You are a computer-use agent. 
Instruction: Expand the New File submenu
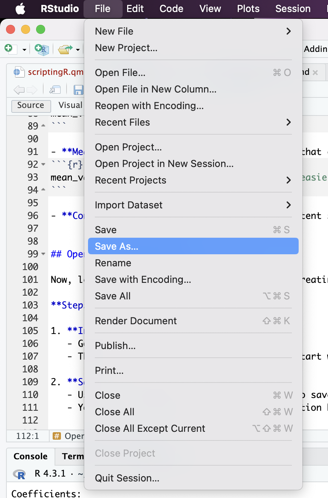pos(289,31)
